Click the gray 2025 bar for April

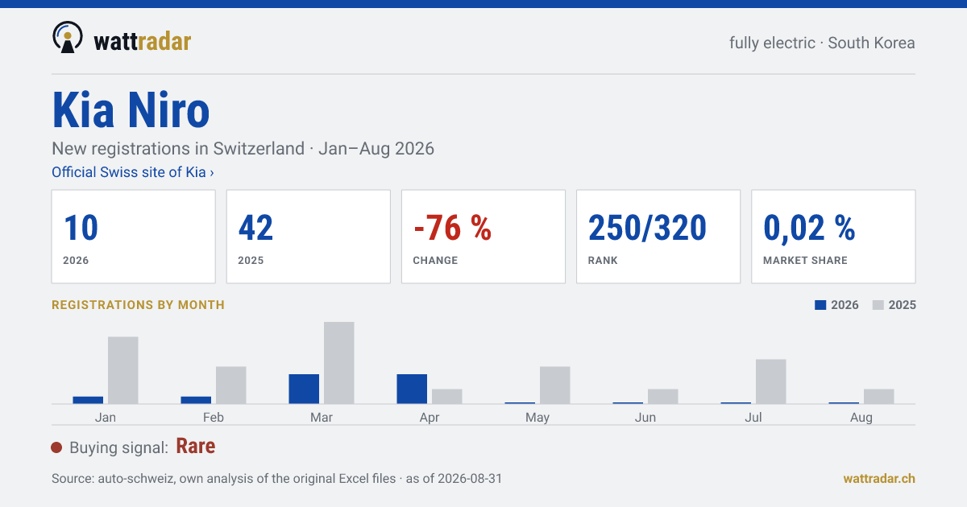point(447,396)
